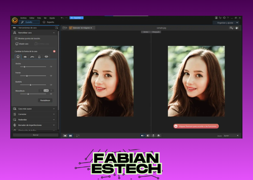Image resolution: width=253 pixels, height=180 pixels.
Task: Click the panel detach icon beside Herramientas de cara
Action: click(56, 28)
